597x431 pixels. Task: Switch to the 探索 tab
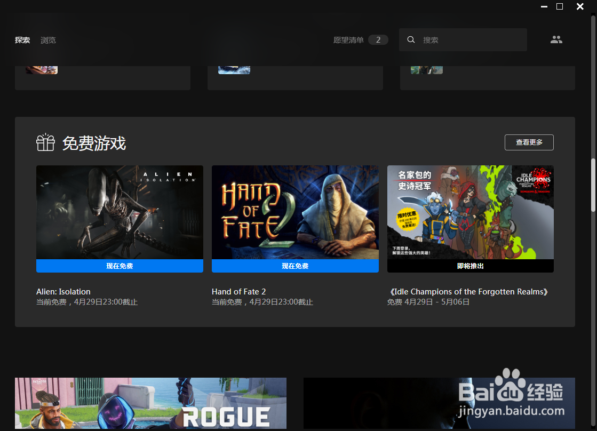tap(22, 40)
